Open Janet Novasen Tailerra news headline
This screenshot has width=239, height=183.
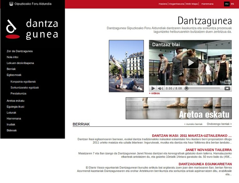click(208, 150)
